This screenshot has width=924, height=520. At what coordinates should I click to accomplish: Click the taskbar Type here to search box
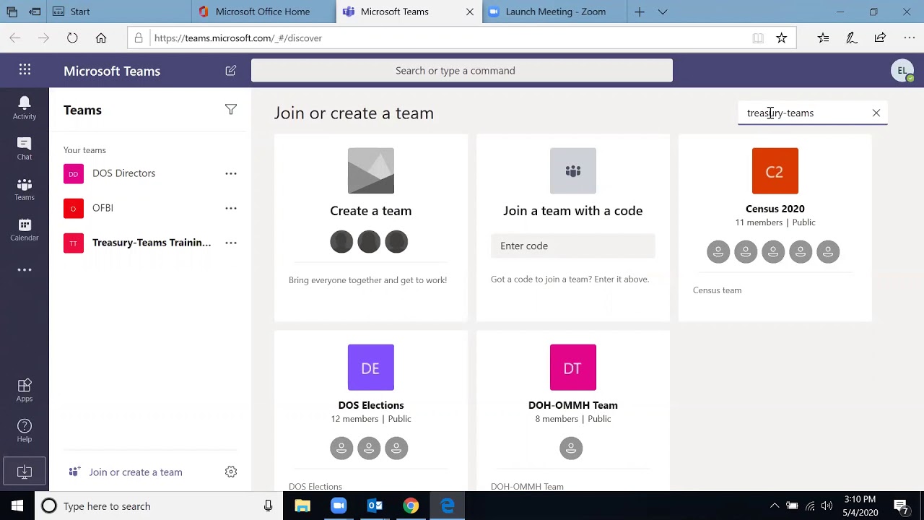pos(157,506)
